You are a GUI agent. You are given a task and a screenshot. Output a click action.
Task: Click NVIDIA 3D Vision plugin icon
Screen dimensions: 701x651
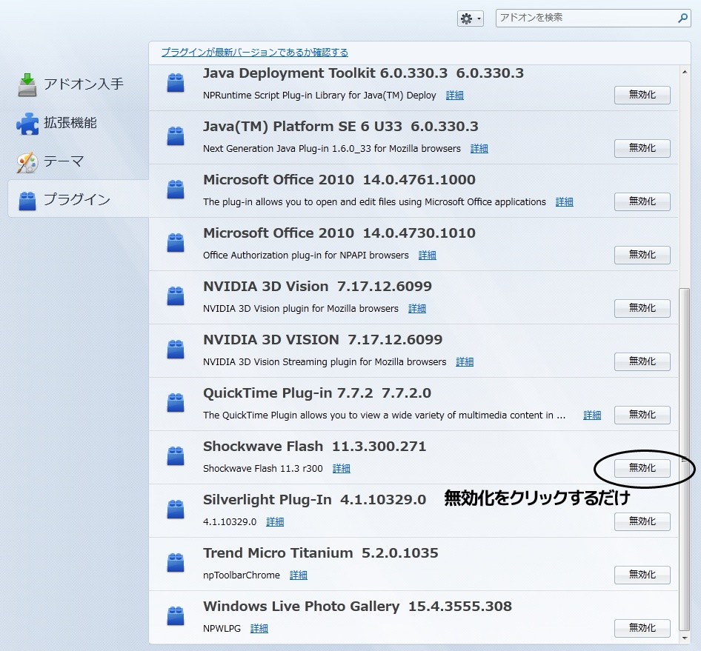(x=175, y=296)
